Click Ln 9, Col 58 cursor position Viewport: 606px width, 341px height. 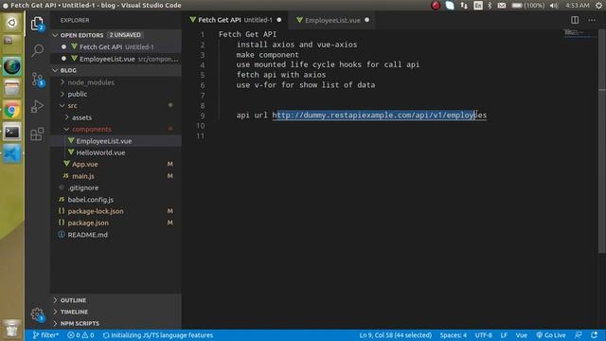coord(396,335)
